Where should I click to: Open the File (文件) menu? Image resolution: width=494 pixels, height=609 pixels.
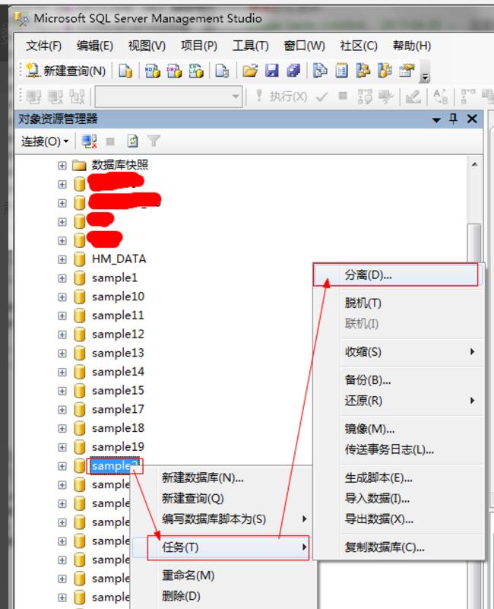(43, 46)
